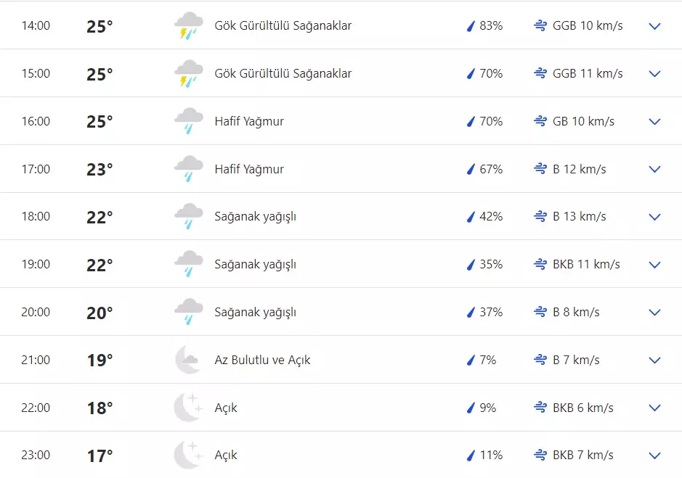Click the rain icon at 20:00
This screenshot has height=478, width=682.
(188, 311)
